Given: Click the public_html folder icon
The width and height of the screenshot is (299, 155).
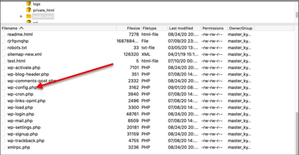Looking at the screenshot, I should point(29,16).
